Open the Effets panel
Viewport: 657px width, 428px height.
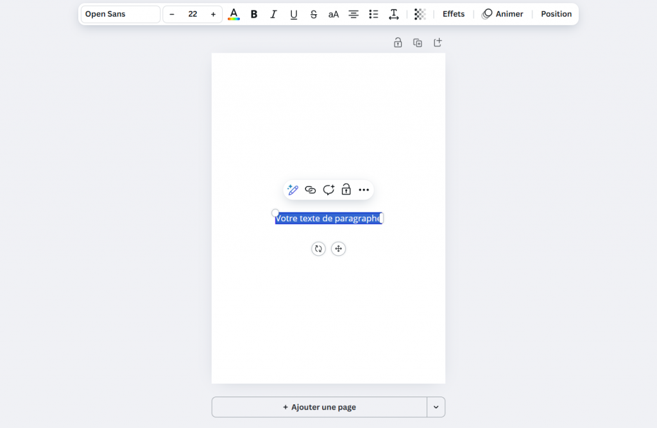pyautogui.click(x=454, y=14)
